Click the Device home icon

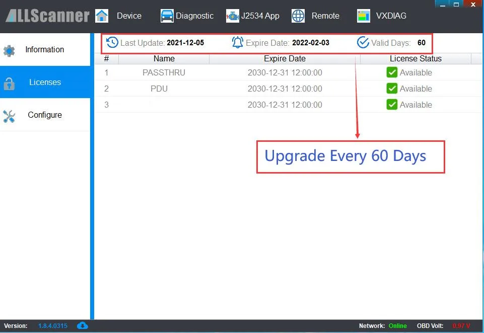(102, 16)
